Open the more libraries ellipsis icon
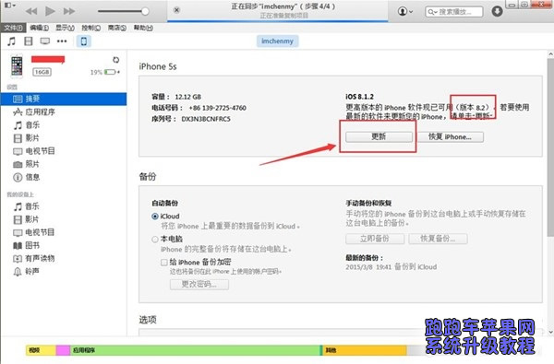The image size is (554, 364). [x=62, y=41]
